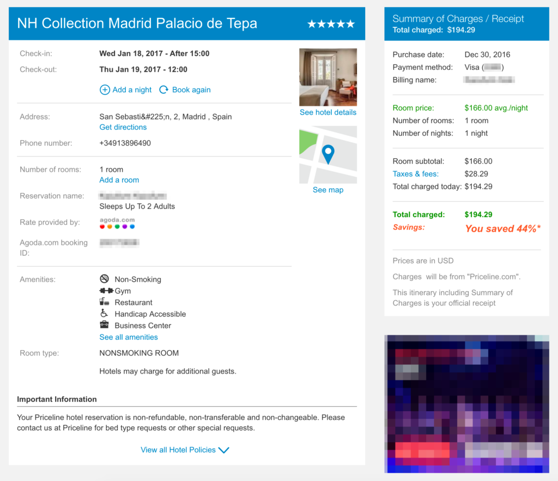Click the blurred billing name

point(489,80)
